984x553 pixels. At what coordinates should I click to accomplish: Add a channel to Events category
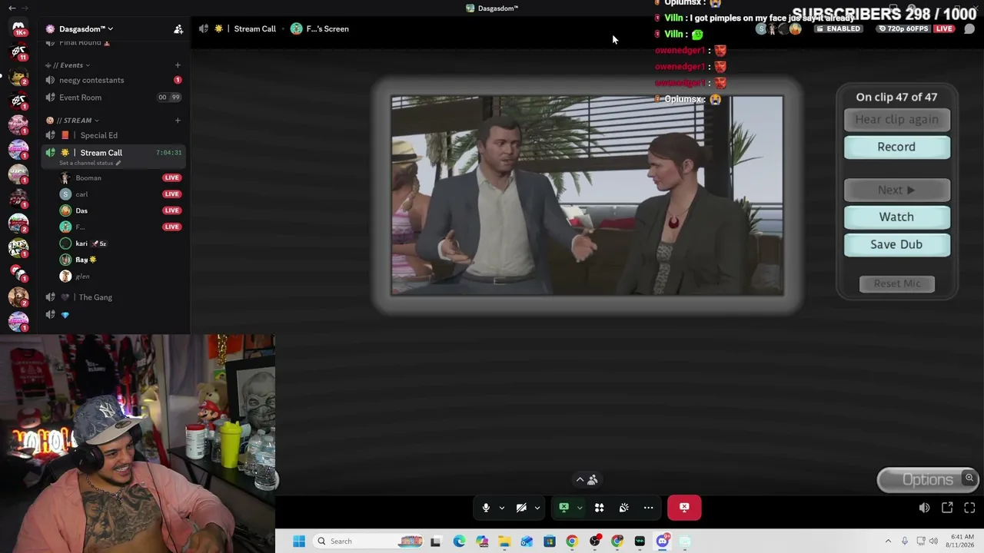[178, 65]
